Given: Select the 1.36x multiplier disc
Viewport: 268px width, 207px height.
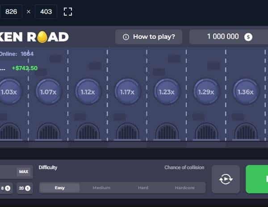Looking at the screenshot, I should [246, 92].
